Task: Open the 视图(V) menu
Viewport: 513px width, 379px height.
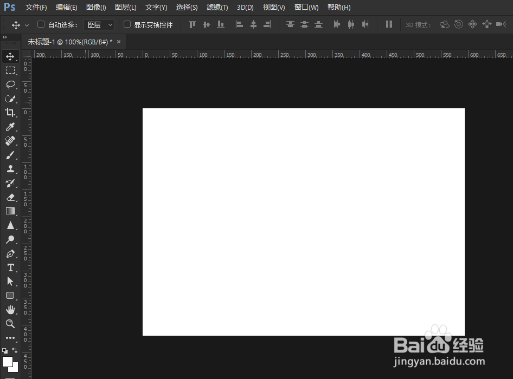Action: (x=274, y=8)
